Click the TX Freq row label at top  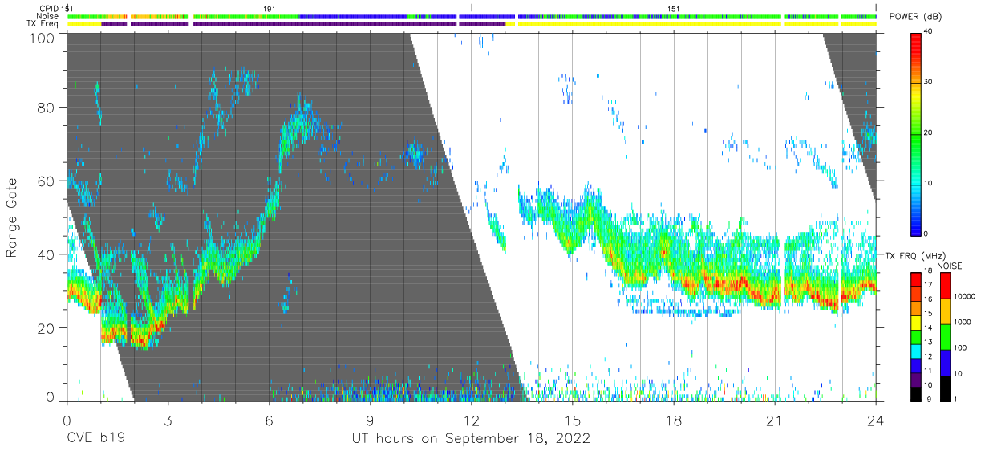(x=43, y=23)
